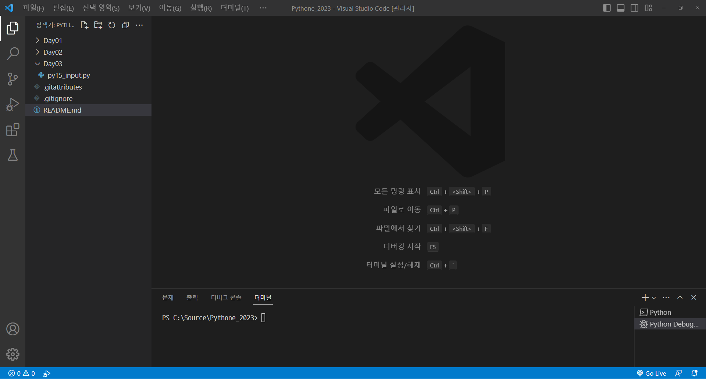This screenshot has width=706, height=379.
Task: Switch to the 문제 panel tab
Action: click(x=168, y=298)
